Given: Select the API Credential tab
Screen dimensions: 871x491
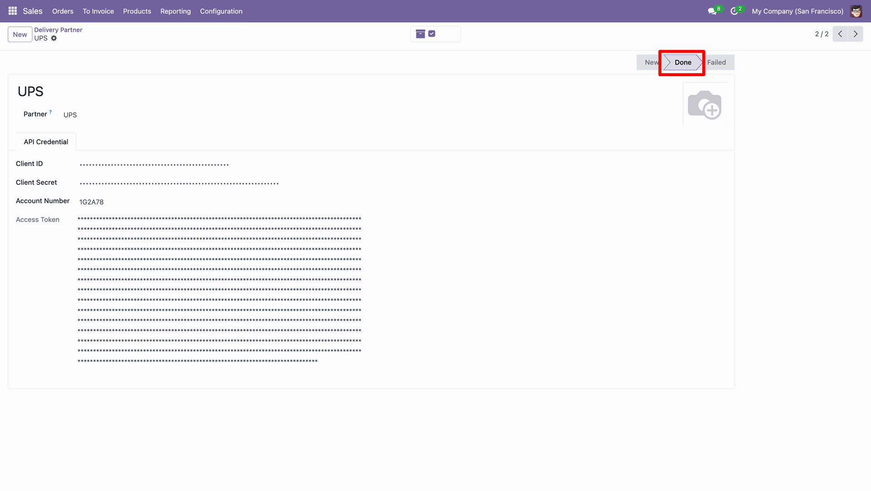Looking at the screenshot, I should click(46, 142).
